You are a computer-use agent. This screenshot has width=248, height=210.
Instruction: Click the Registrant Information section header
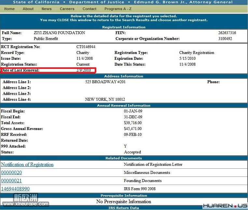124,27
